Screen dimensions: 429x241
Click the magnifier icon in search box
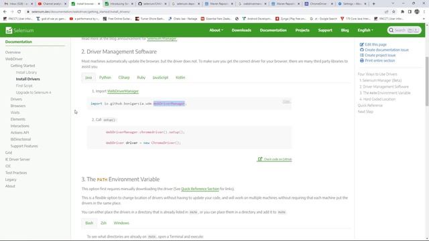click(391, 30)
